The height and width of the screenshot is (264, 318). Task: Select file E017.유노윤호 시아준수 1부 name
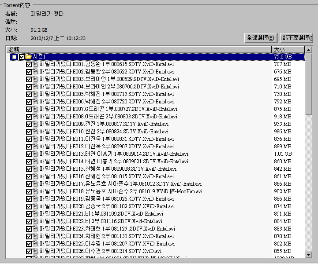[121, 184]
